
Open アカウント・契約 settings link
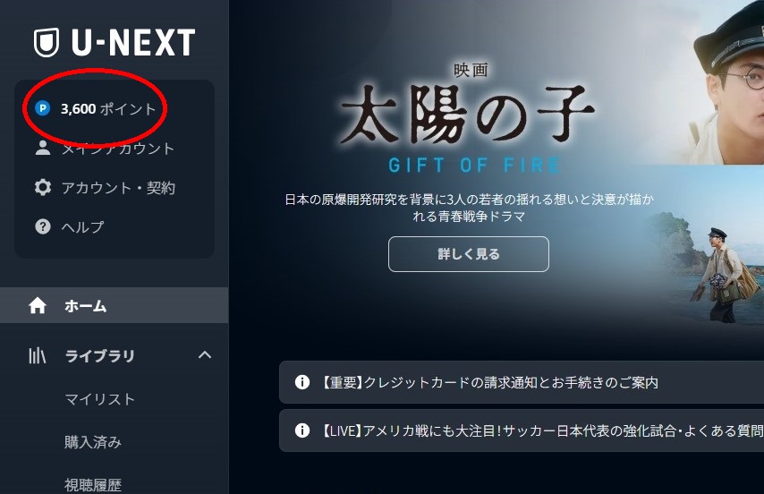click(x=118, y=188)
